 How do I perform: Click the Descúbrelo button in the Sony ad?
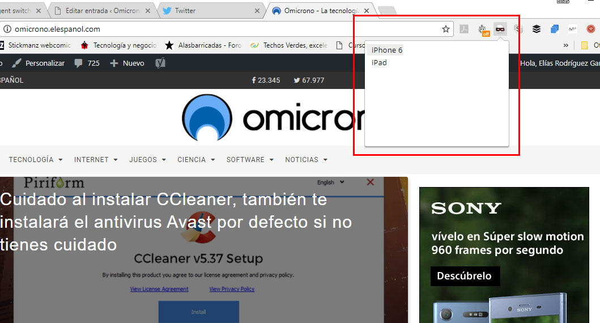click(x=465, y=276)
